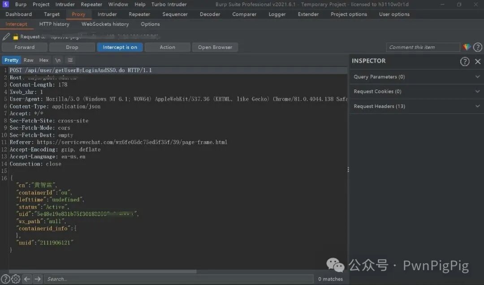Open the Help menu
484x285 pixels.
140,4
